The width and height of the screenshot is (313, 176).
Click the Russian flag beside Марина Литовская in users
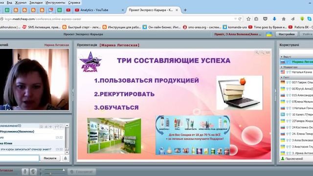[283, 62]
